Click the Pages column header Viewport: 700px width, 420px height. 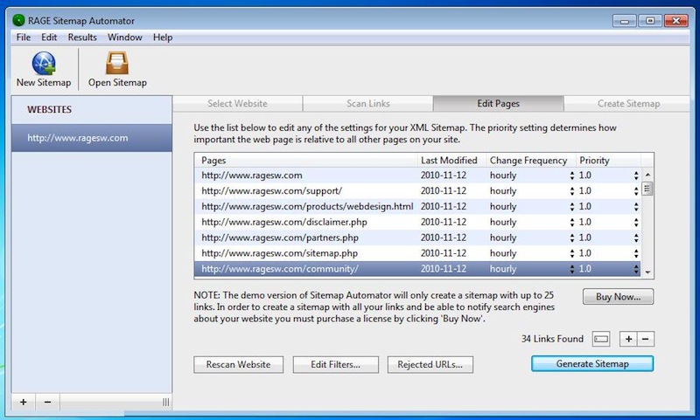click(x=305, y=161)
